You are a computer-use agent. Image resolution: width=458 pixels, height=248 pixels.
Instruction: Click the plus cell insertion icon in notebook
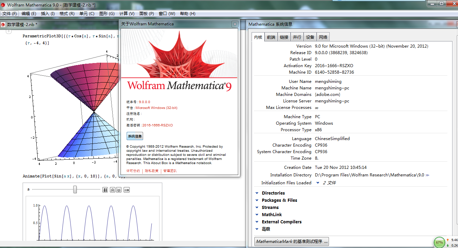point(9,31)
